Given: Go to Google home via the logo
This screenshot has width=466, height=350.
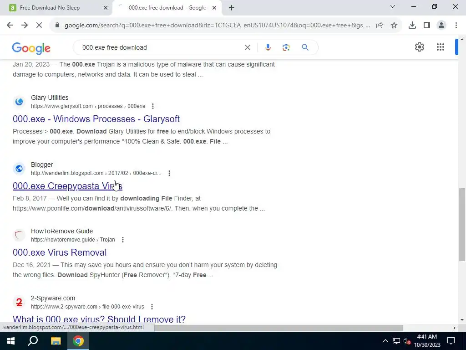Looking at the screenshot, I should coord(31,48).
